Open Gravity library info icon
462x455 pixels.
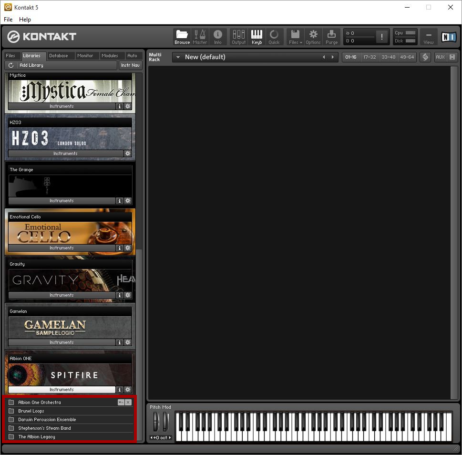tap(119, 295)
